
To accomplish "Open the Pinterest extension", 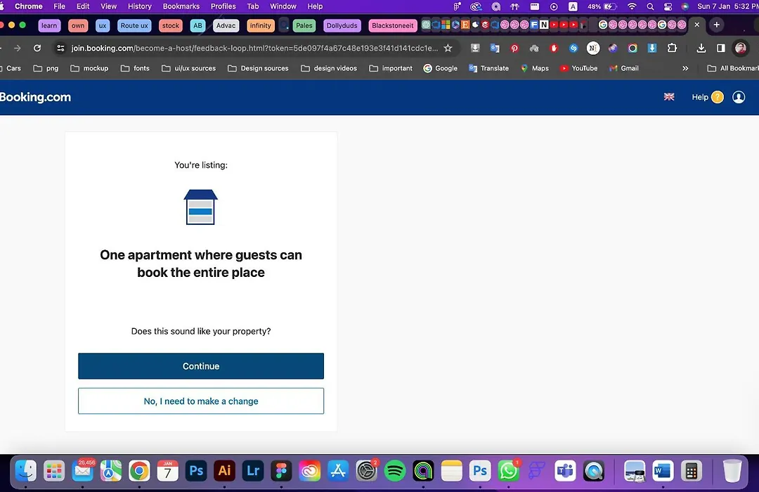I will coord(514,48).
